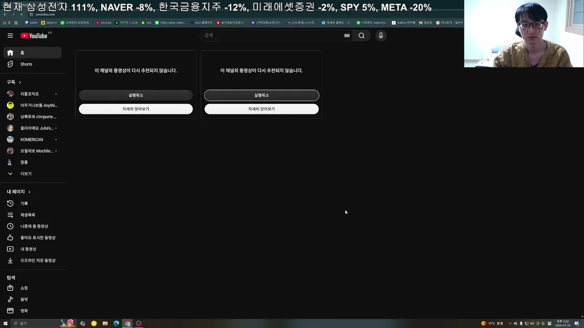Click the shopping bag icon beside 쇼핑
The width and height of the screenshot is (584, 328).
[x=10, y=288]
